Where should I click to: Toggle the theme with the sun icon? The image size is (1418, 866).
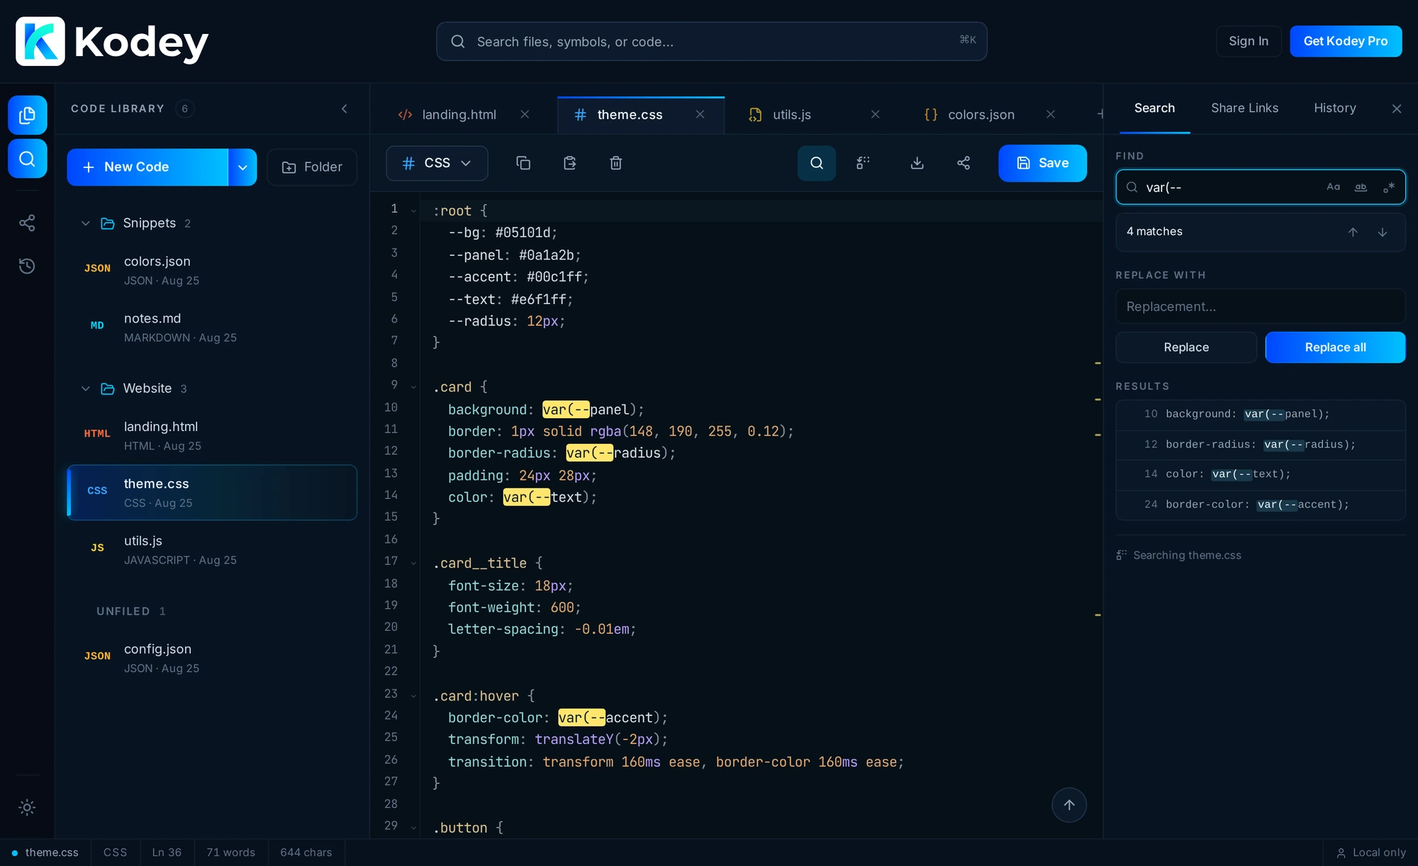(27, 807)
